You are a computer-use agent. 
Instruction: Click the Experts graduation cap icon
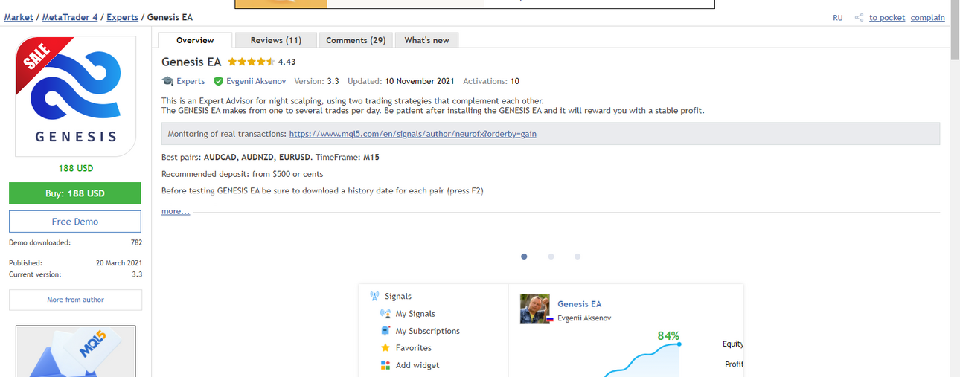[x=167, y=81]
